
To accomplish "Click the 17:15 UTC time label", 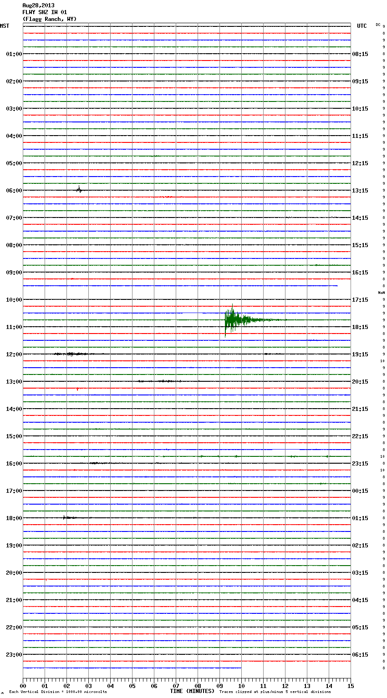I will (x=360, y=300).
